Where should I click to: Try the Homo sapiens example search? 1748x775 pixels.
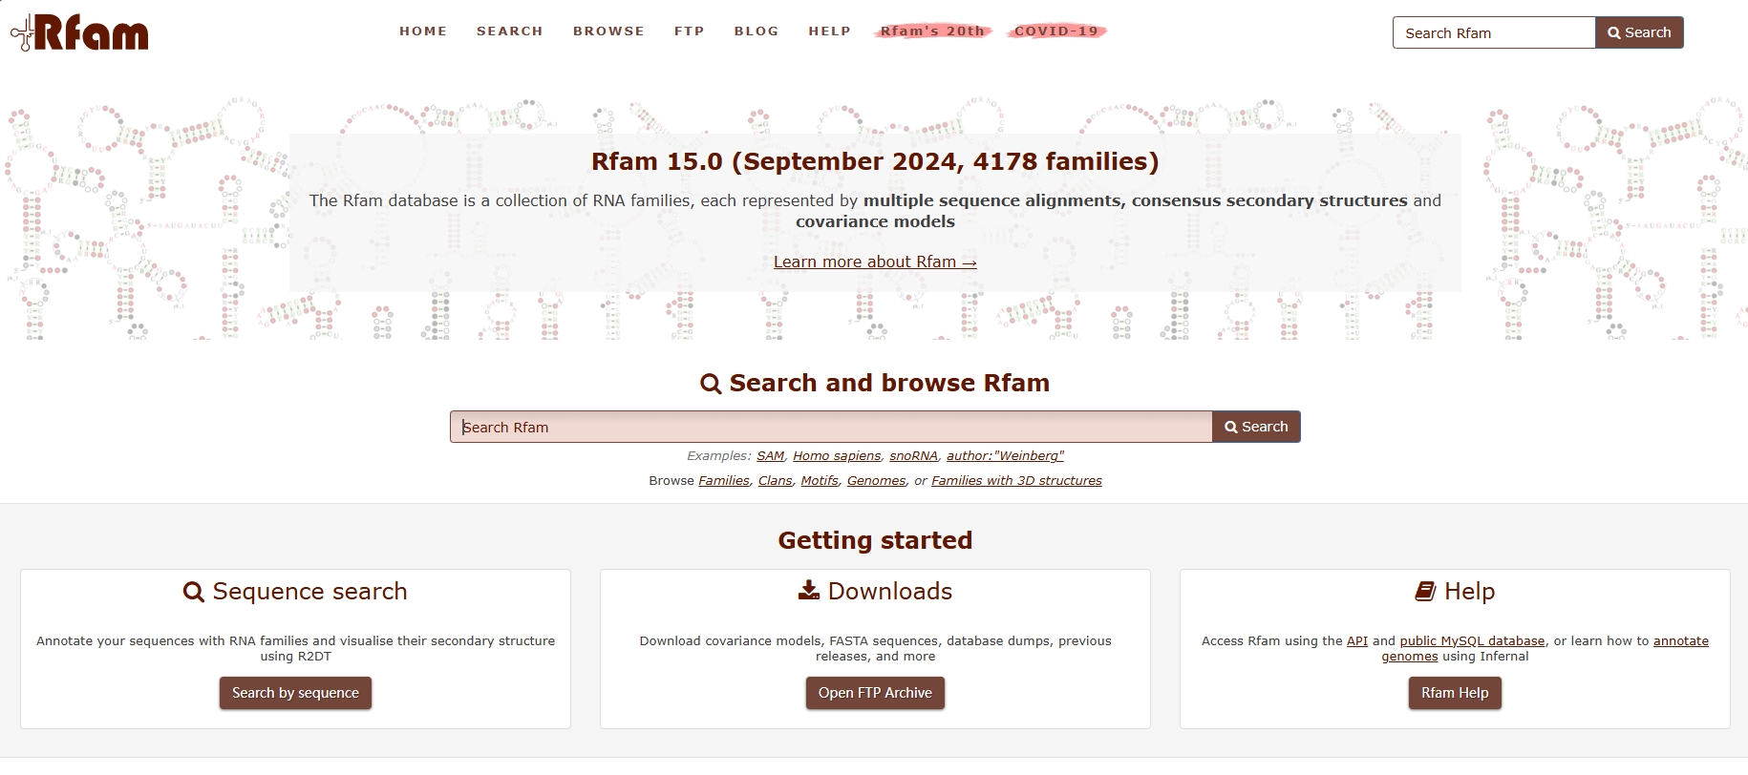pyautogui.click(x=837, y=456)
